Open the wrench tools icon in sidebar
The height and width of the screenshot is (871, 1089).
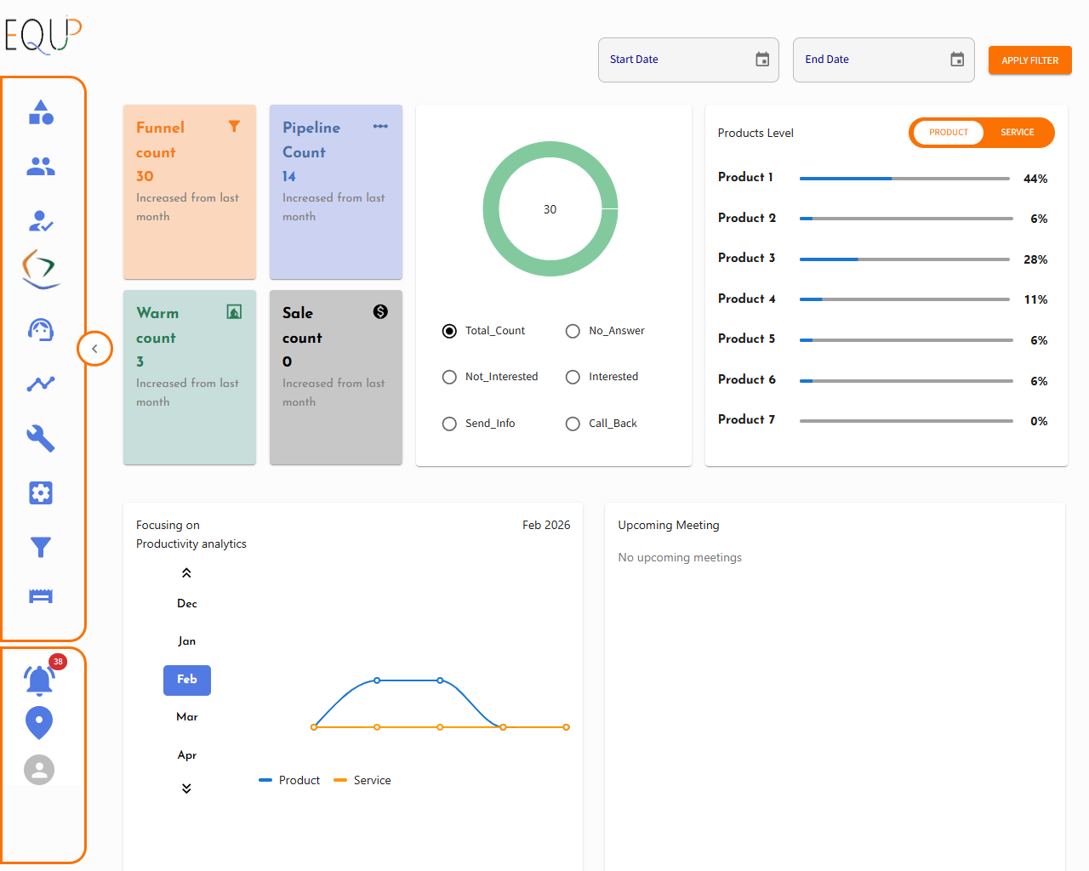coord(41,439)
